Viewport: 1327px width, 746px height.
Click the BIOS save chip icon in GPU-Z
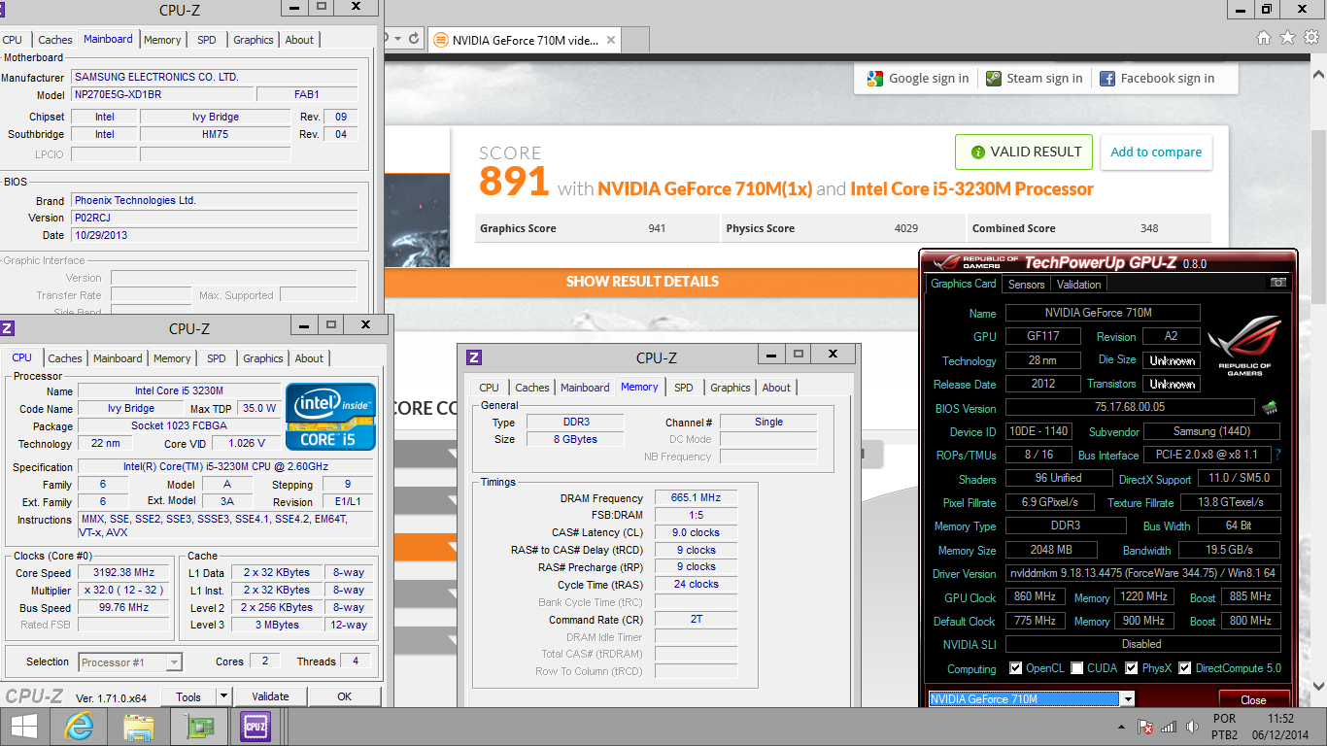[x=1269, y=408]
